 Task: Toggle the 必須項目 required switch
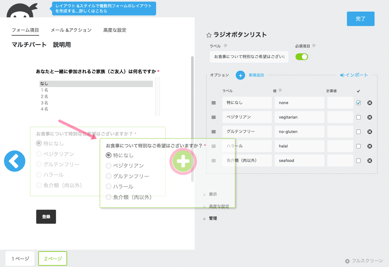[x=302, y=57]
